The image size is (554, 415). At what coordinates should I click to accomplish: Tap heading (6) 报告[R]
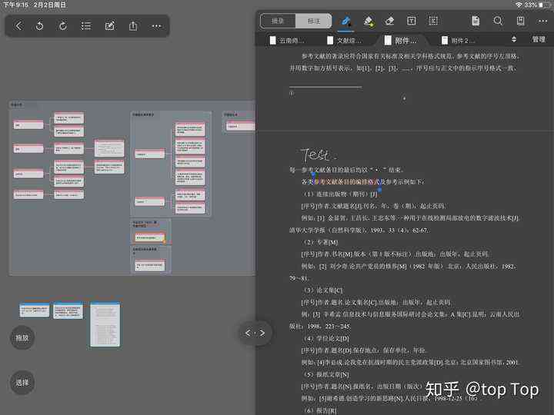[x=319, y=410]
